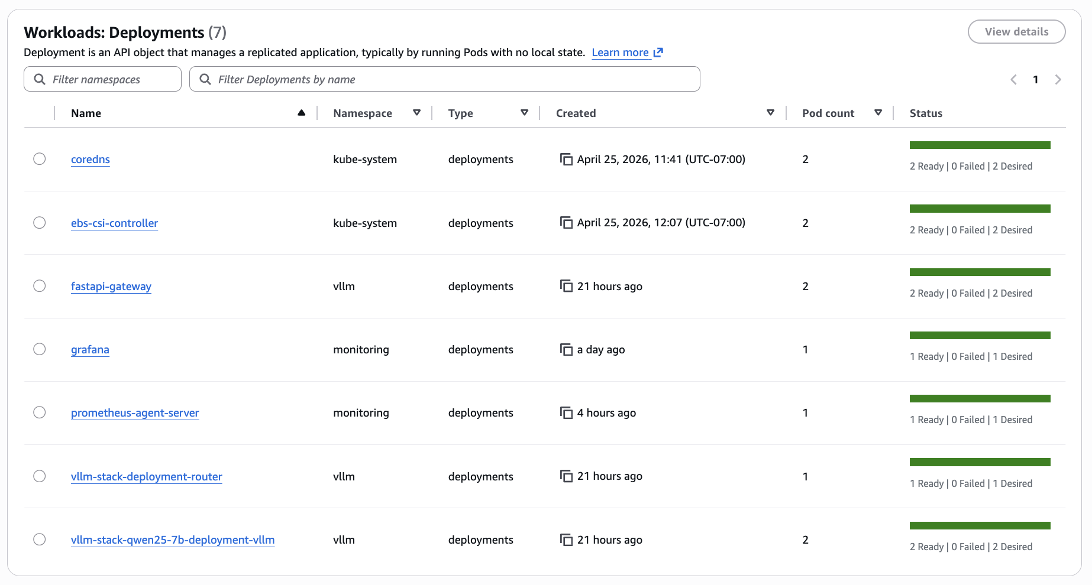Image resolution: width=1092 pixels, height=585 pixels.
Task: Copy the ebs-csi-controller created date
Action: point(566,223)
